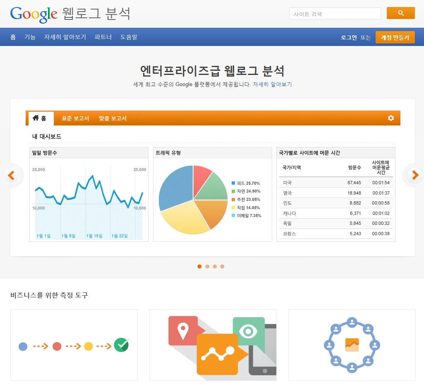Image resolution: width=424 pixels, height=388 pixels.
Task: Select the first carousel dot
Action: coord(199,266)
